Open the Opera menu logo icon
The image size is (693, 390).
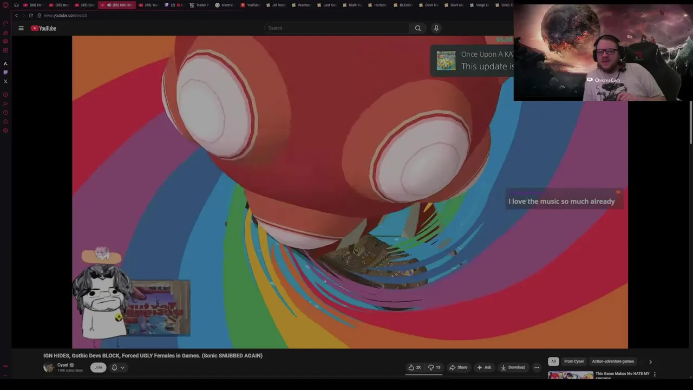tap(5, 5)
